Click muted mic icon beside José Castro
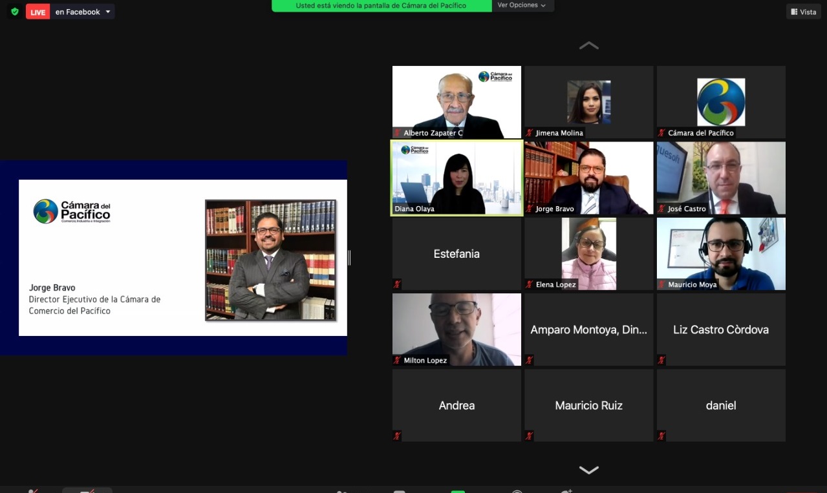827x493 pixels. tap(661, 209)
